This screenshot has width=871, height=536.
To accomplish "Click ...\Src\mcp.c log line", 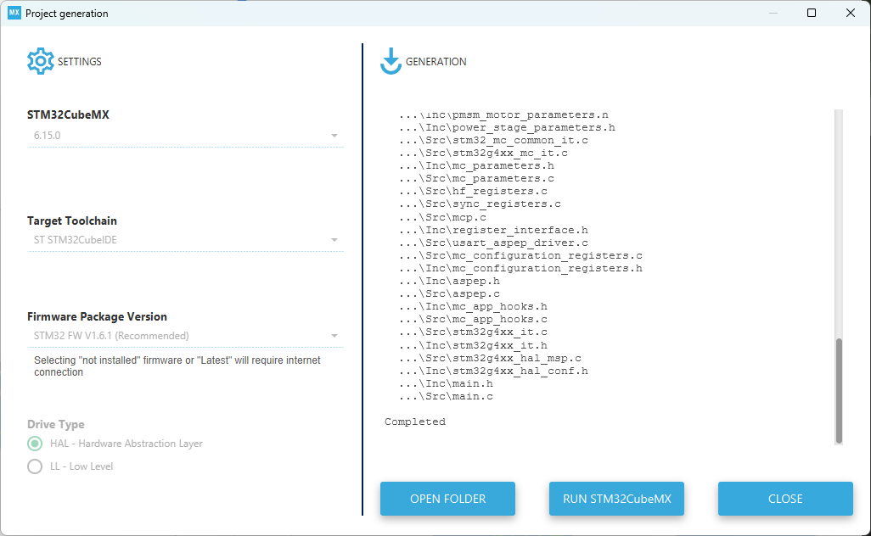I will pos(443,217).
